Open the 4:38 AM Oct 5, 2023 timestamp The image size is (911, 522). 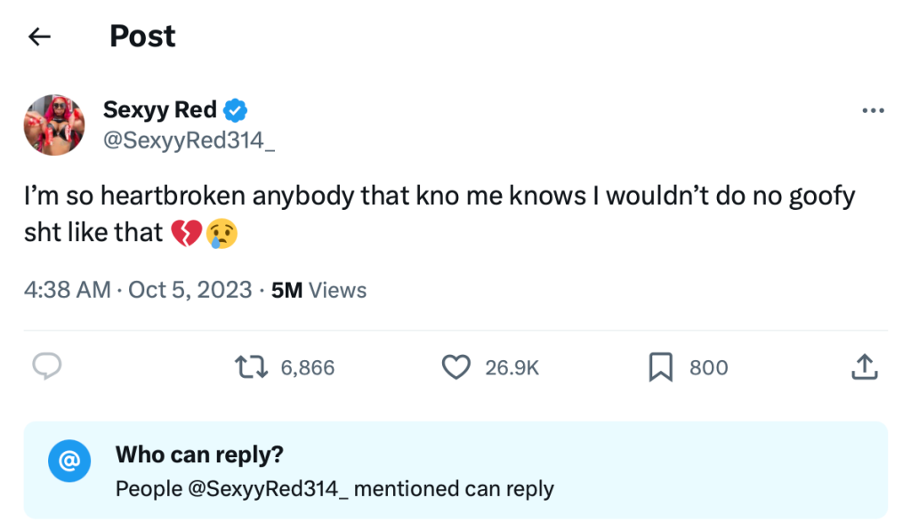click(x=138, y=290)
